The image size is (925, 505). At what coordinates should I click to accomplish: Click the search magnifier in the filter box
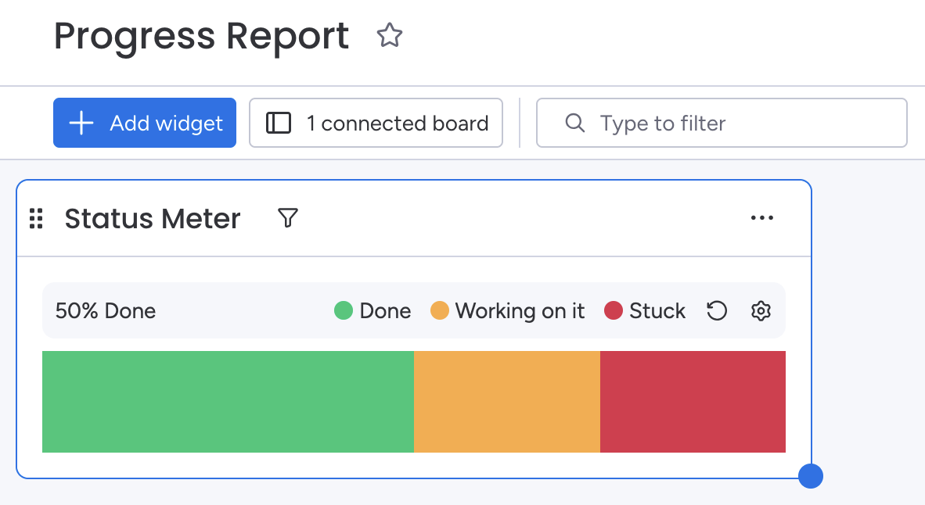click(x=575, y=123)
